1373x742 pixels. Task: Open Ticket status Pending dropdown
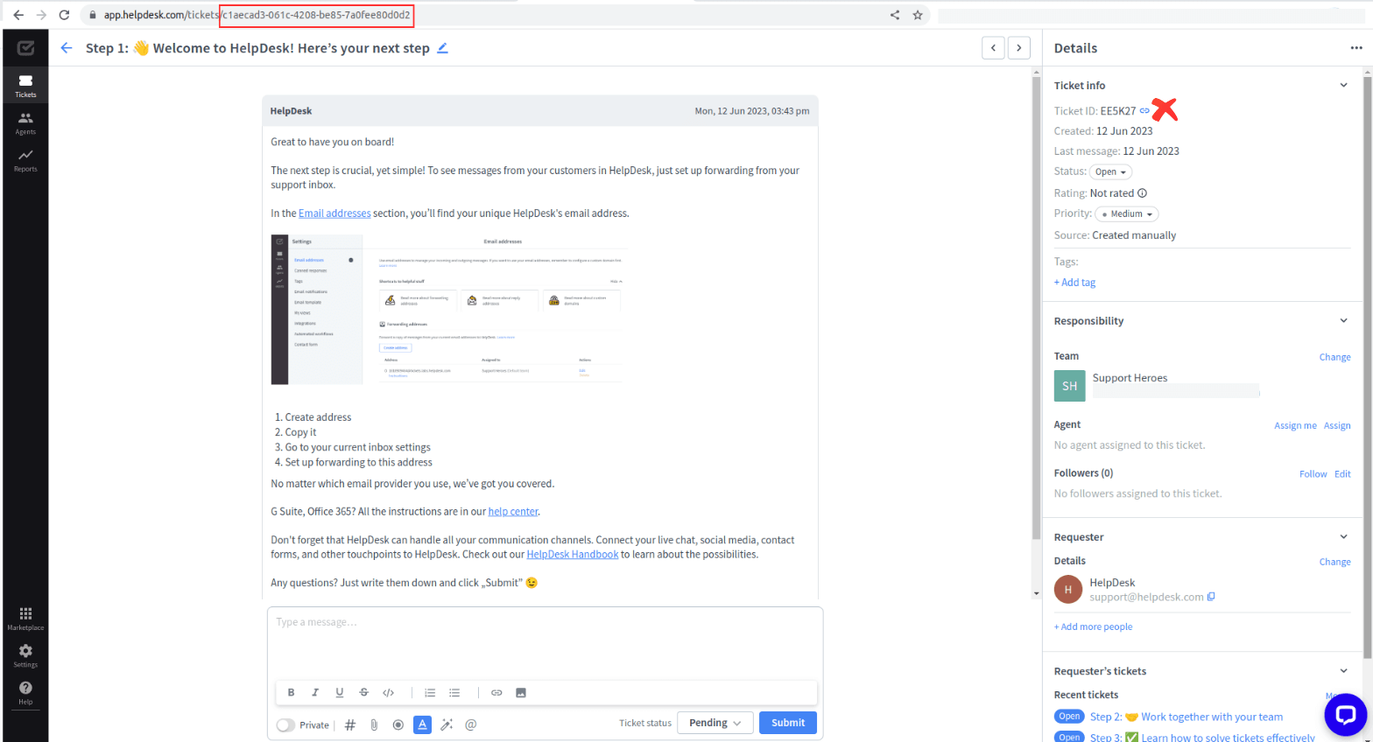pos(715,723)
